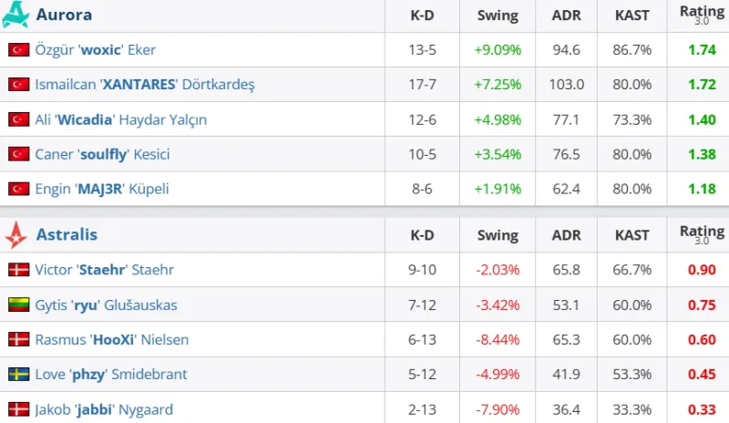Click the Swedish flag beside phzy

18,375
